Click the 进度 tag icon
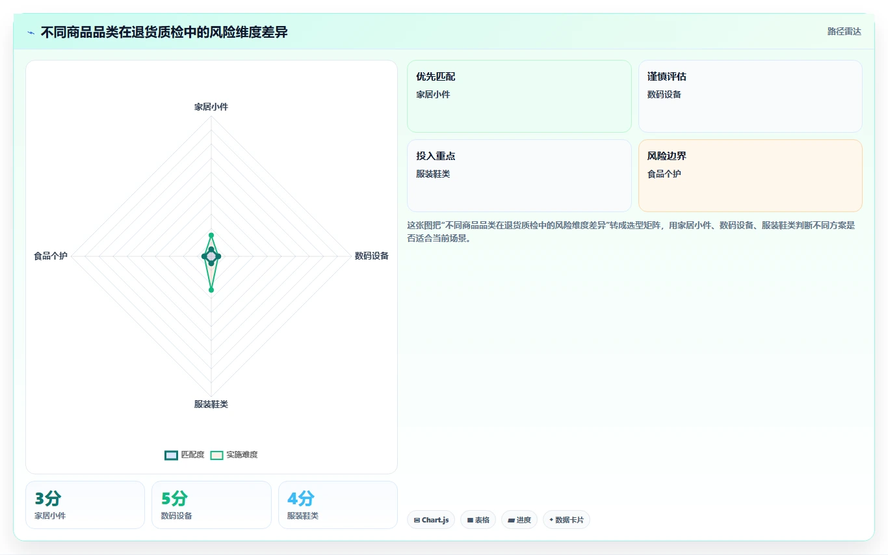Viewport: 888px width, 555px height. (511, 521)
